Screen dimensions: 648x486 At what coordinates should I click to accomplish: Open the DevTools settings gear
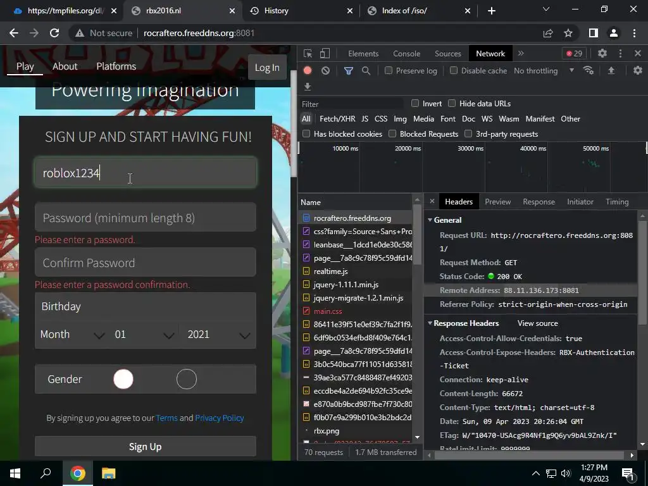click(602, 53)
